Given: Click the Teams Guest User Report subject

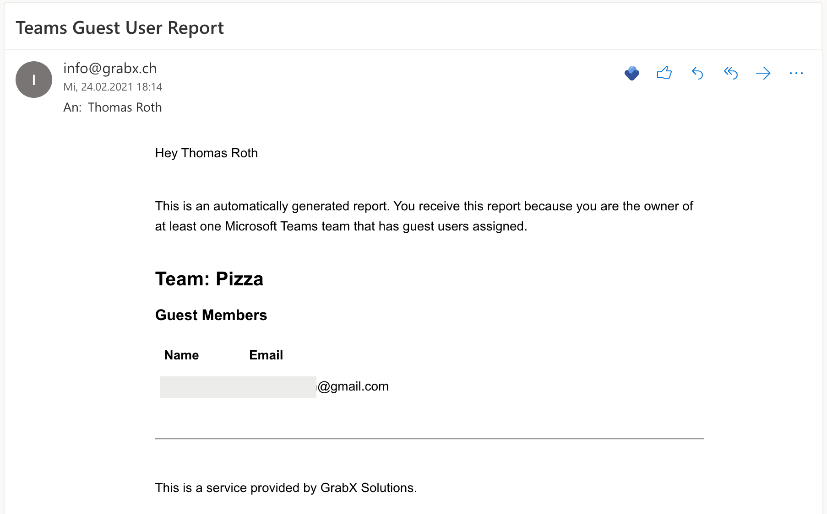Looking at the screenshot, I should point(120,28).
